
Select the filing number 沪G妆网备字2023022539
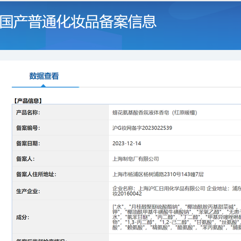coord(142,128)
